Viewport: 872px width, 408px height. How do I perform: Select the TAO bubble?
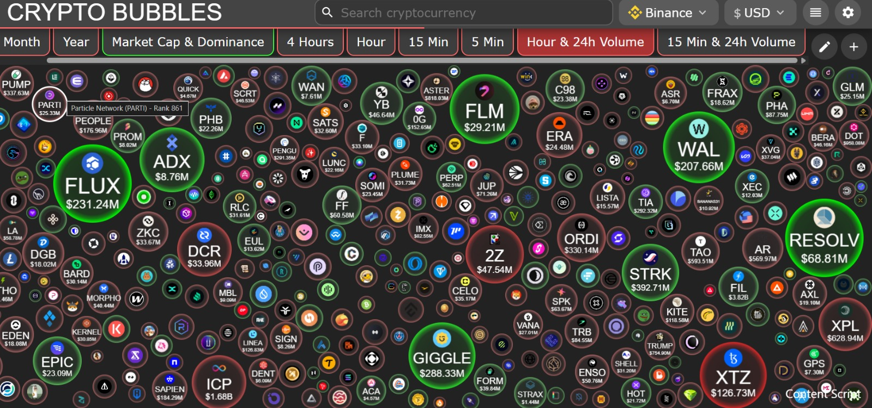tap(700, 250)
